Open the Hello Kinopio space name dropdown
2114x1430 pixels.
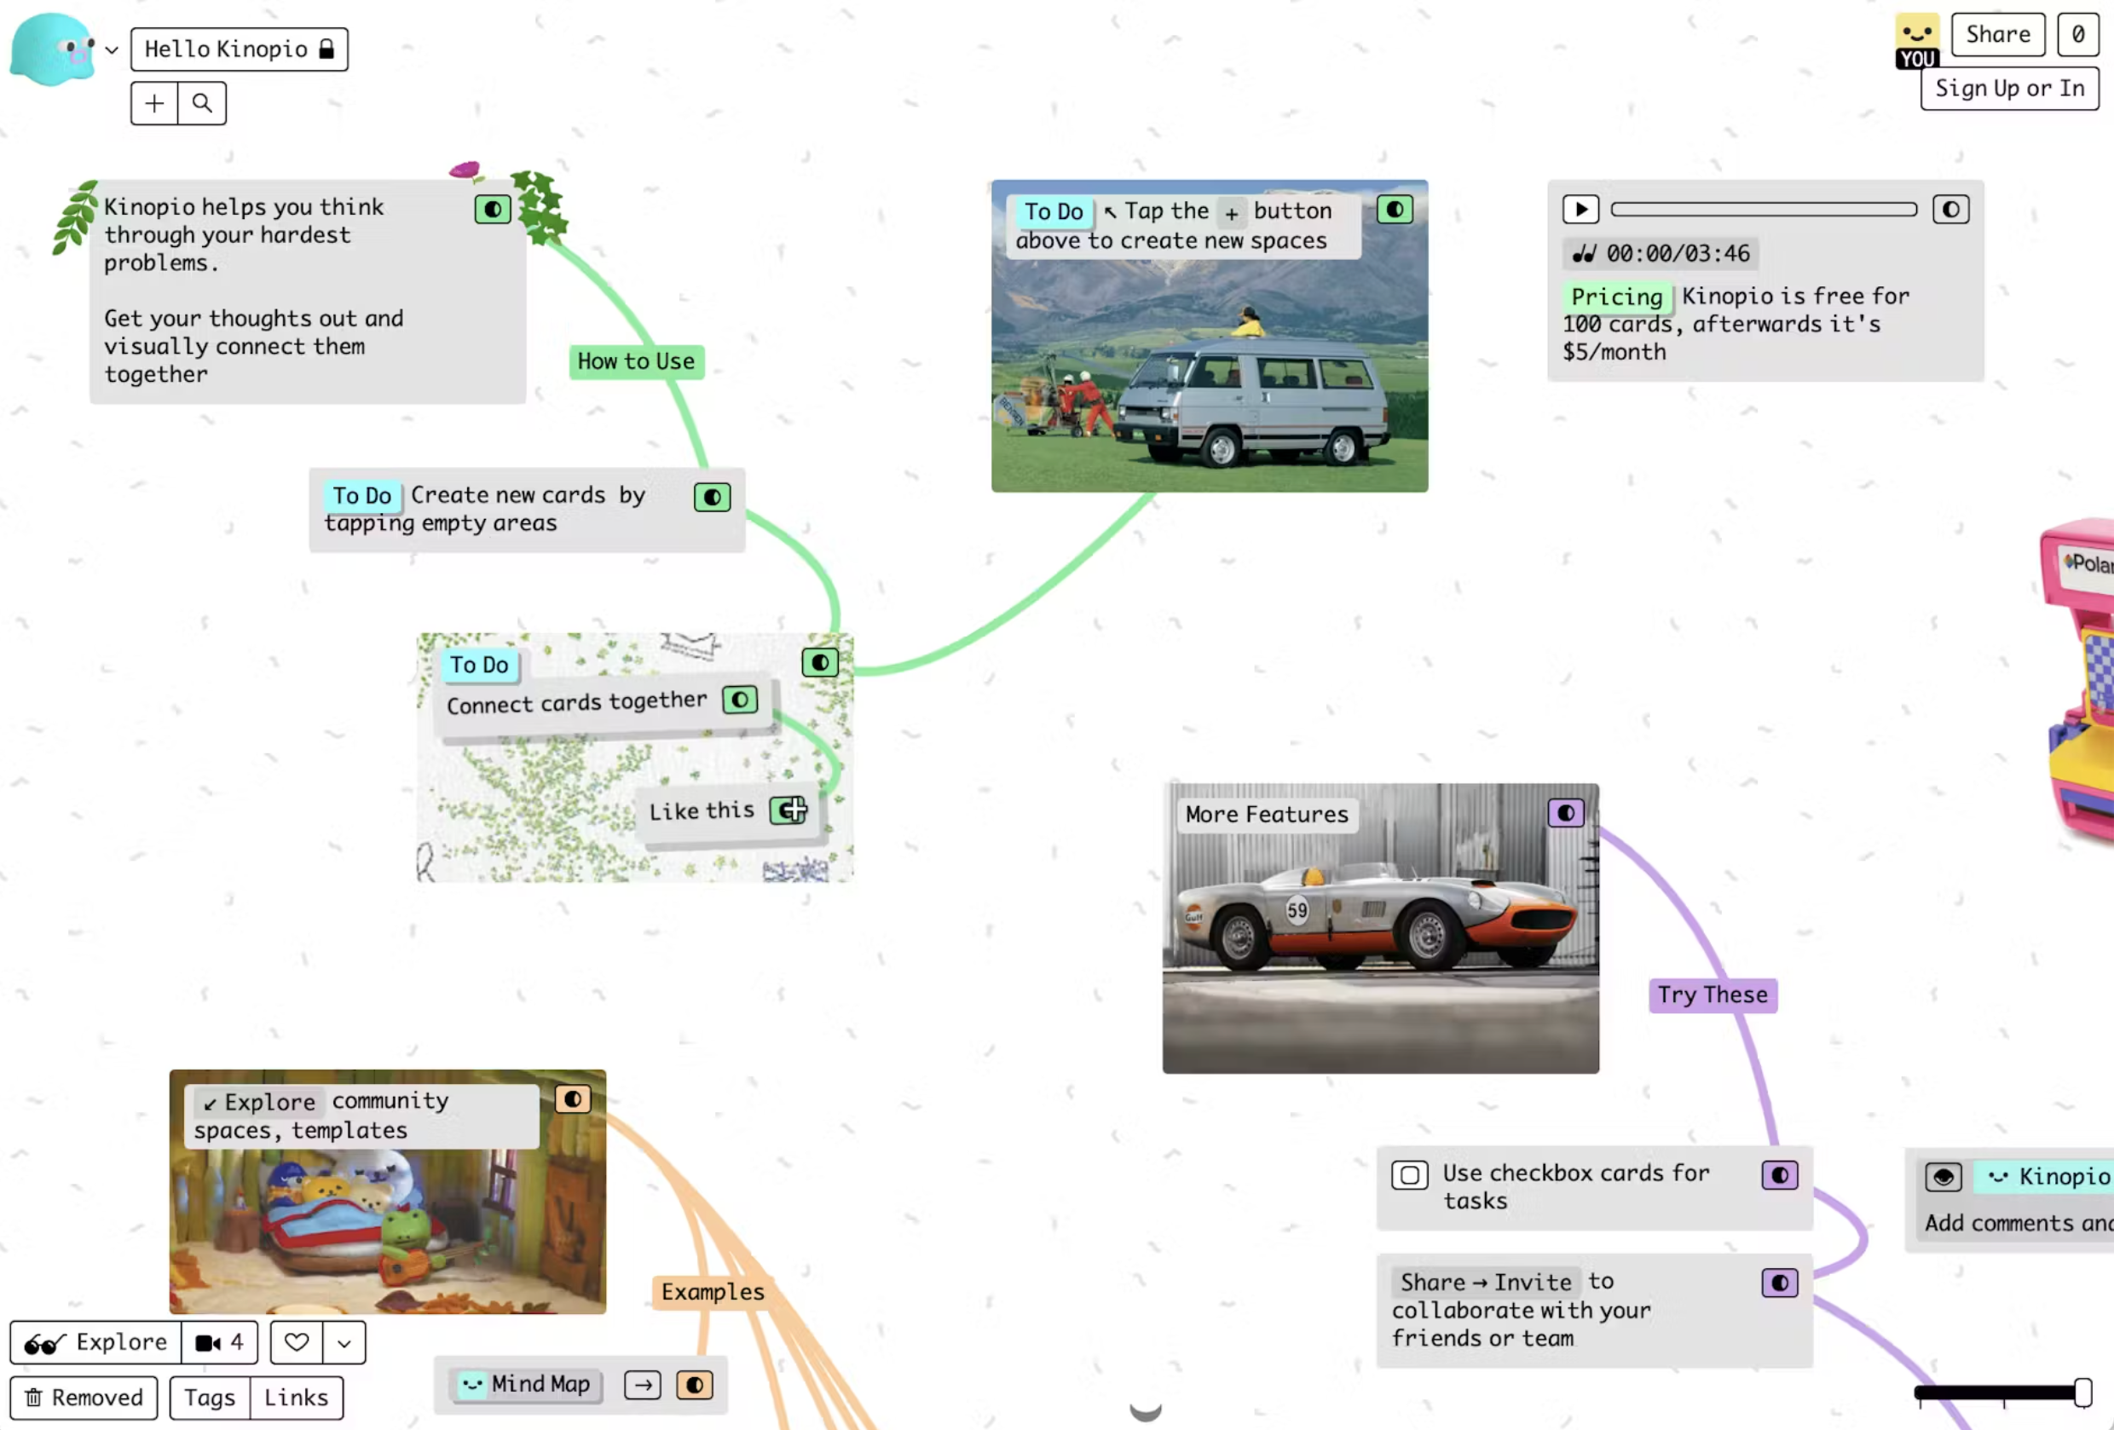point(240,49)
